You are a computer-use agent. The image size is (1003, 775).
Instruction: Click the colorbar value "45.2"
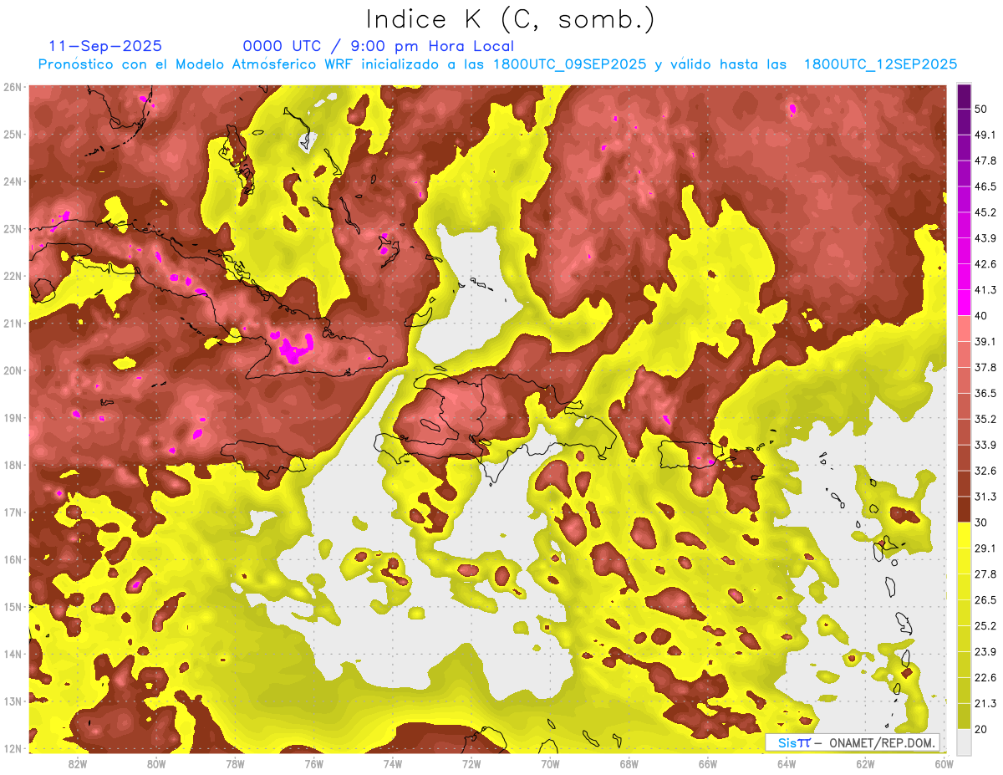click(985, 212)
